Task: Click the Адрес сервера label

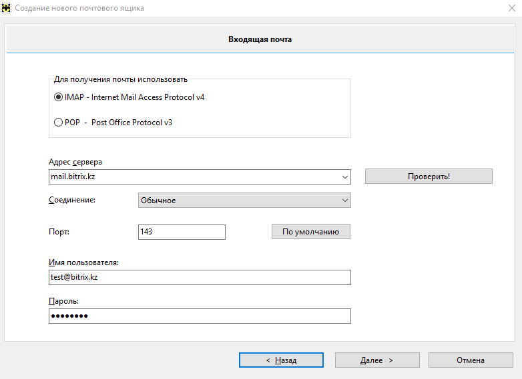Action: [75, 162]
